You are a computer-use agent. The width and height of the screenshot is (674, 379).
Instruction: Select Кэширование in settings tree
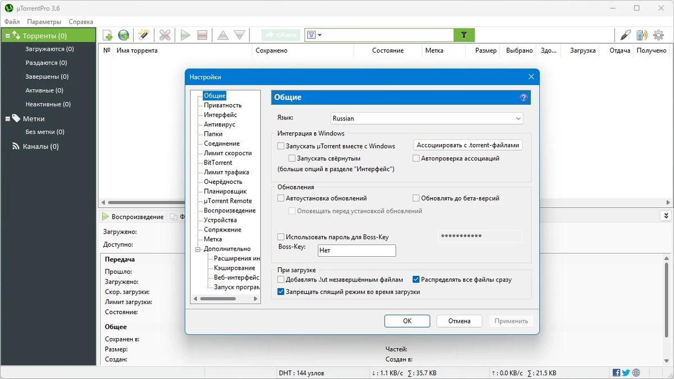(x=234, y=268)
